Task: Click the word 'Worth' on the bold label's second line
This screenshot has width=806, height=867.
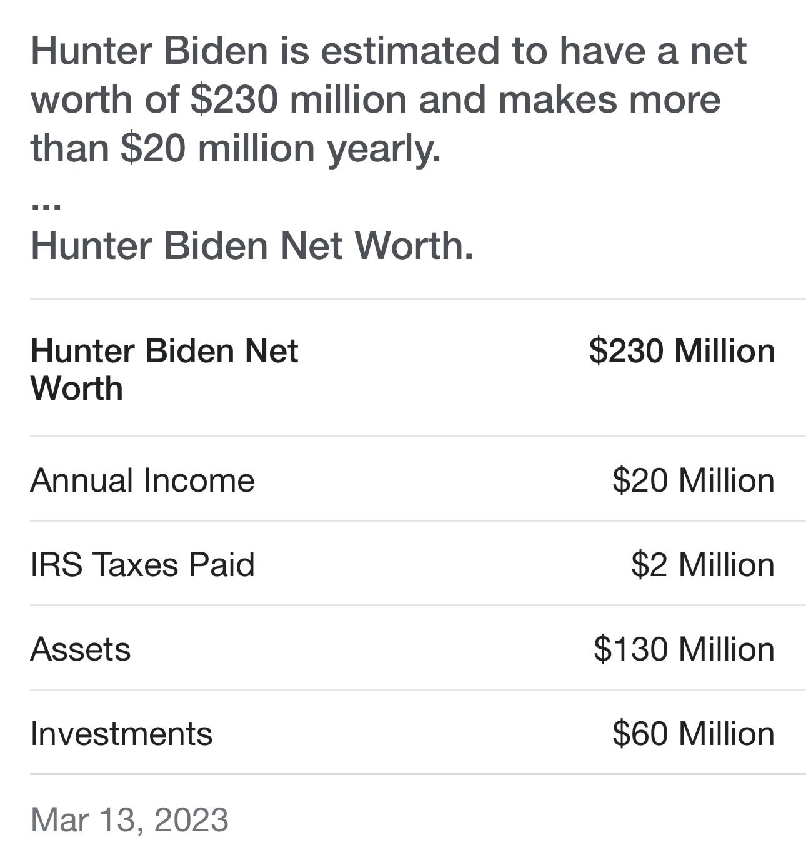Action: click(x=76, y=388)
